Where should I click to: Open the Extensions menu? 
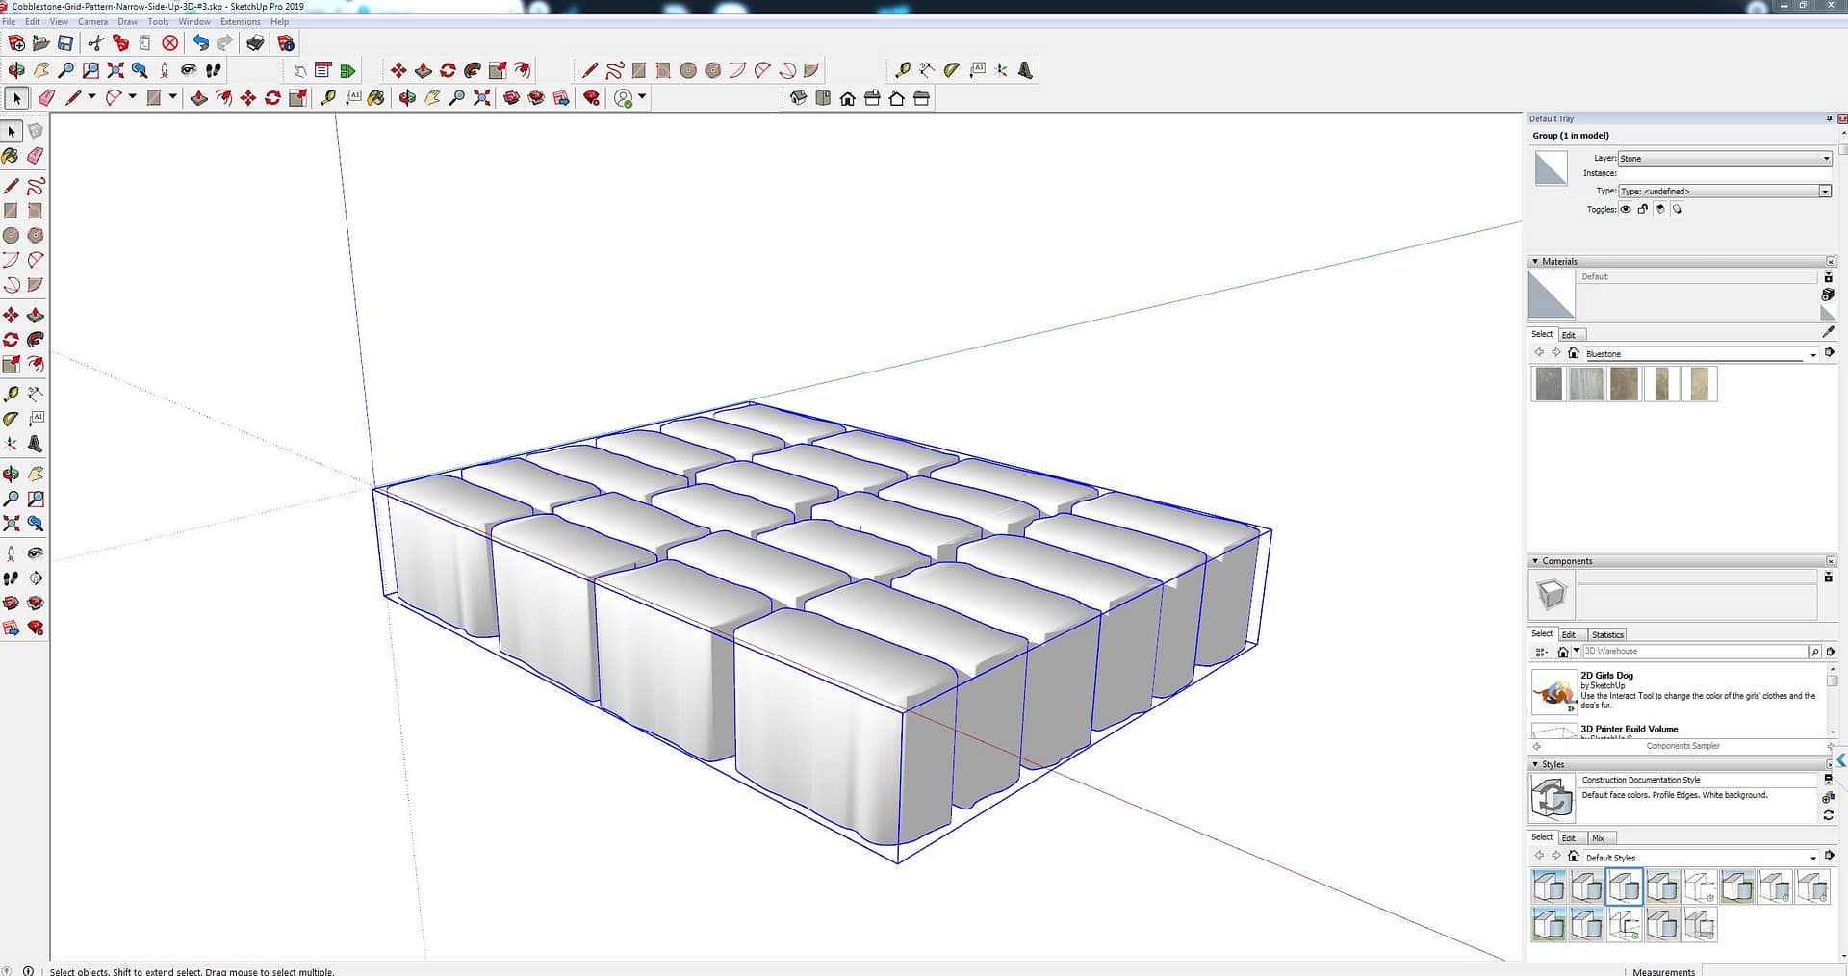point(240,21)
